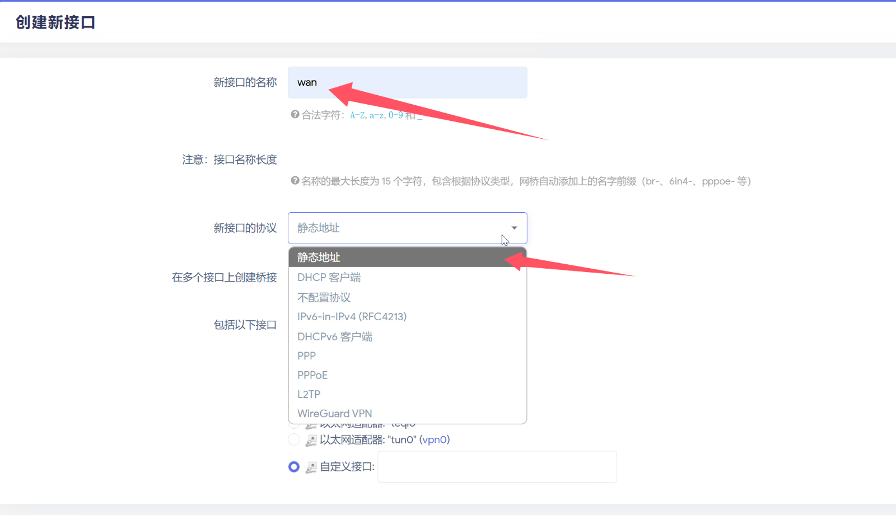
Task: Click the help icon under 接口名称长度 note
Action: click(x=294, y=180)
